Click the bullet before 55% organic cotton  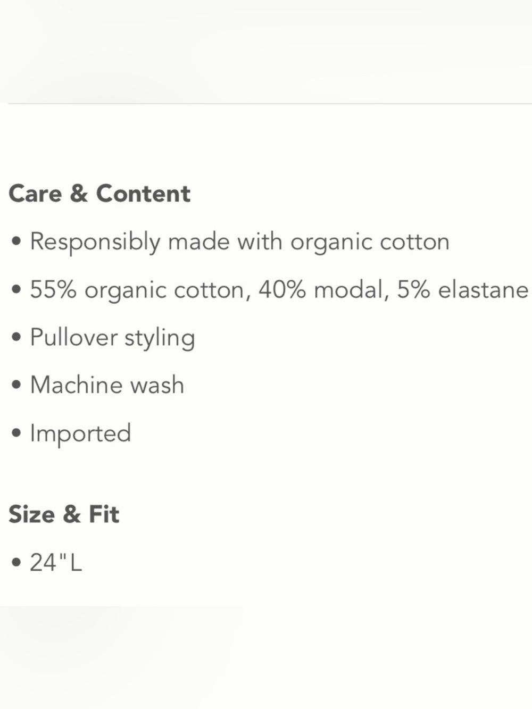pos(17,290)
